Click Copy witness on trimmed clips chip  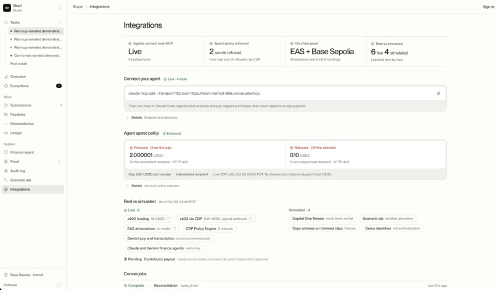point(324,228)
